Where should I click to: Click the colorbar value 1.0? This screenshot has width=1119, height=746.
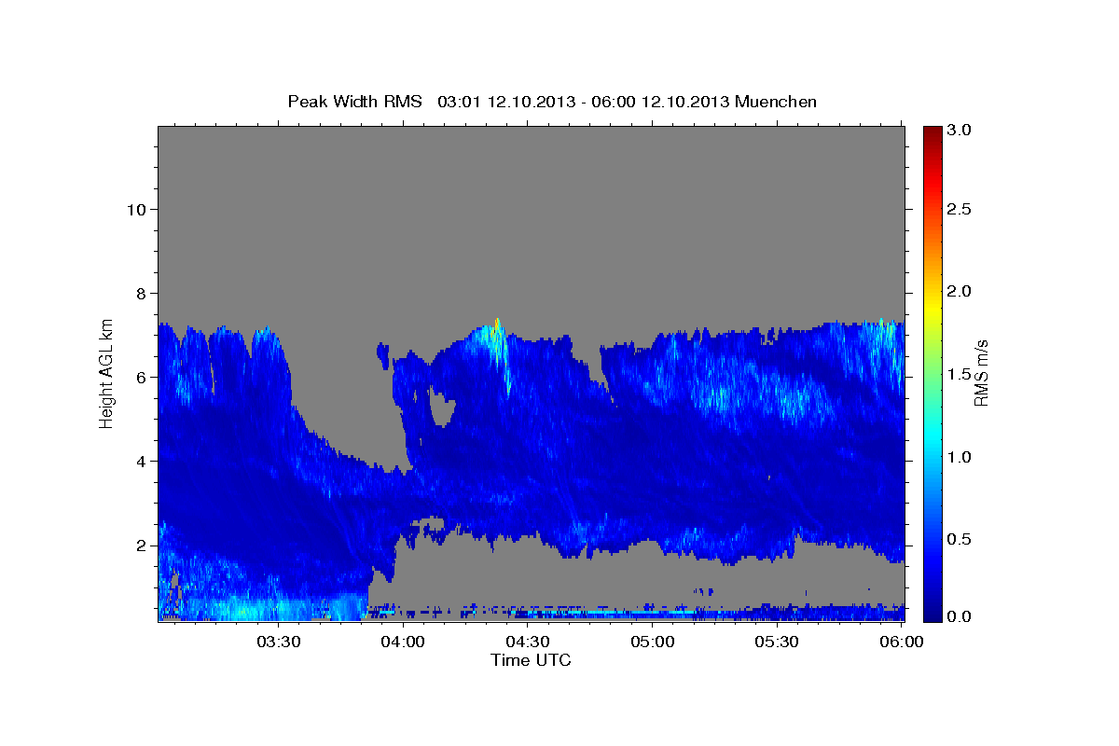[960, 457]
